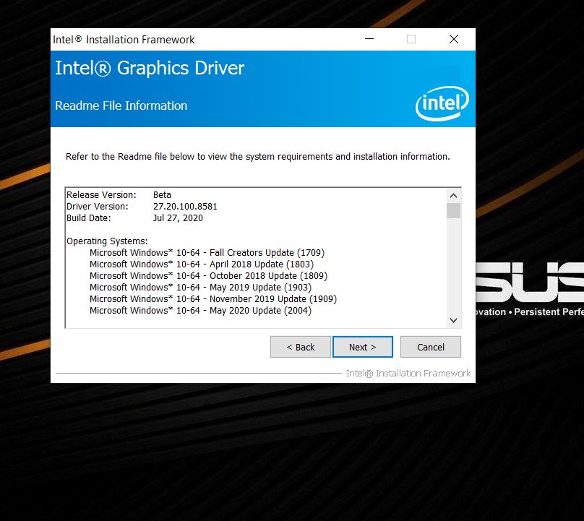
Task: Go back with the < Back button
Action: click(x=300, y=347)
